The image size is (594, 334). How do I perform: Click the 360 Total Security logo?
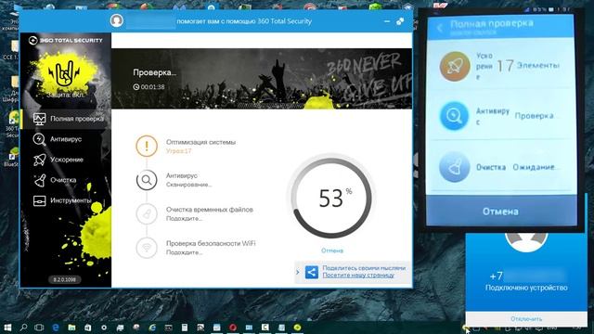point(66,40)
